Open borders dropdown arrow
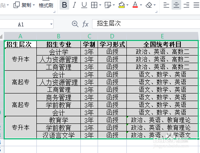Viewport: 200px width, 153px height. (100, 5)
